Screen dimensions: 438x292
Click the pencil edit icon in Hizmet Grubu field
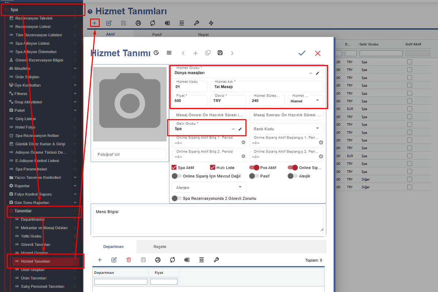318,73
